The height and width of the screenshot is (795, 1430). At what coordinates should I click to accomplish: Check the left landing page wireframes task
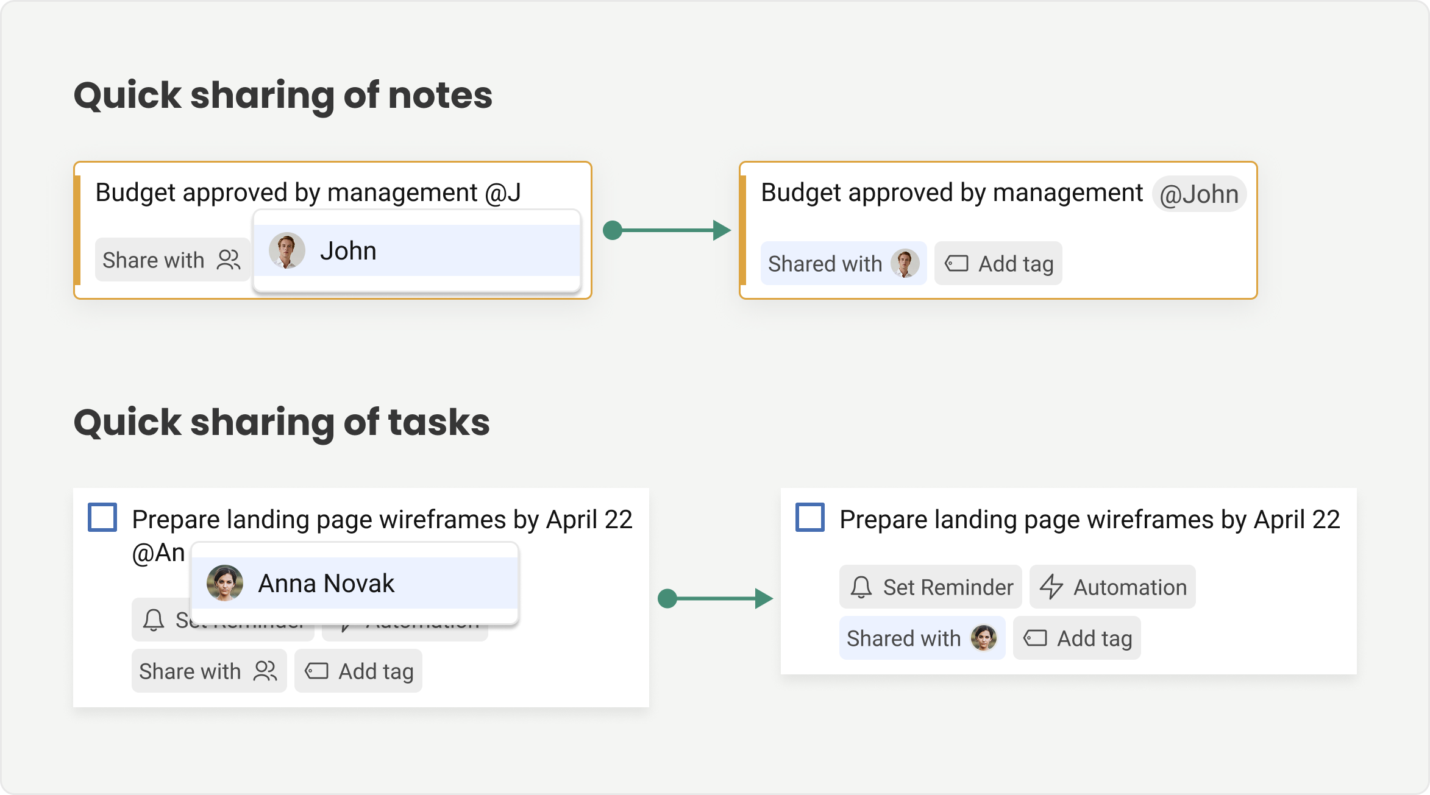point(102,517)
